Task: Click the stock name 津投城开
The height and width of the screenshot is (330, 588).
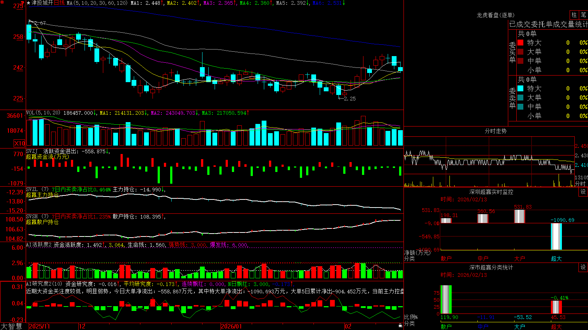Action: pyautogui.click(x=42, y=3)
